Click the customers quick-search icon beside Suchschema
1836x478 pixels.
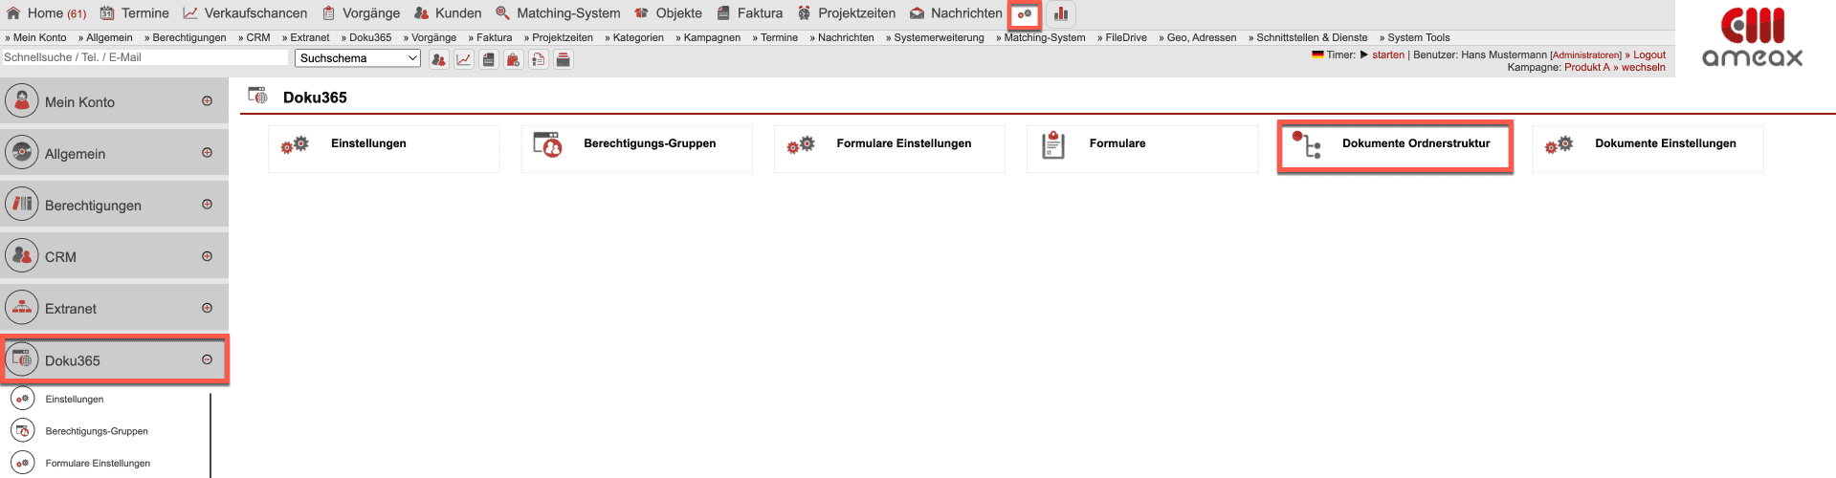click(x=439, y=59)
